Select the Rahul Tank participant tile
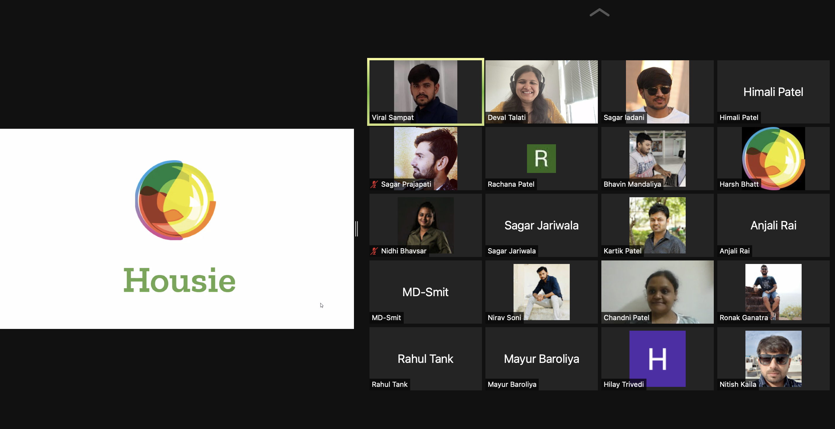This screenshot has width=835, height=429. click(426, 359)
